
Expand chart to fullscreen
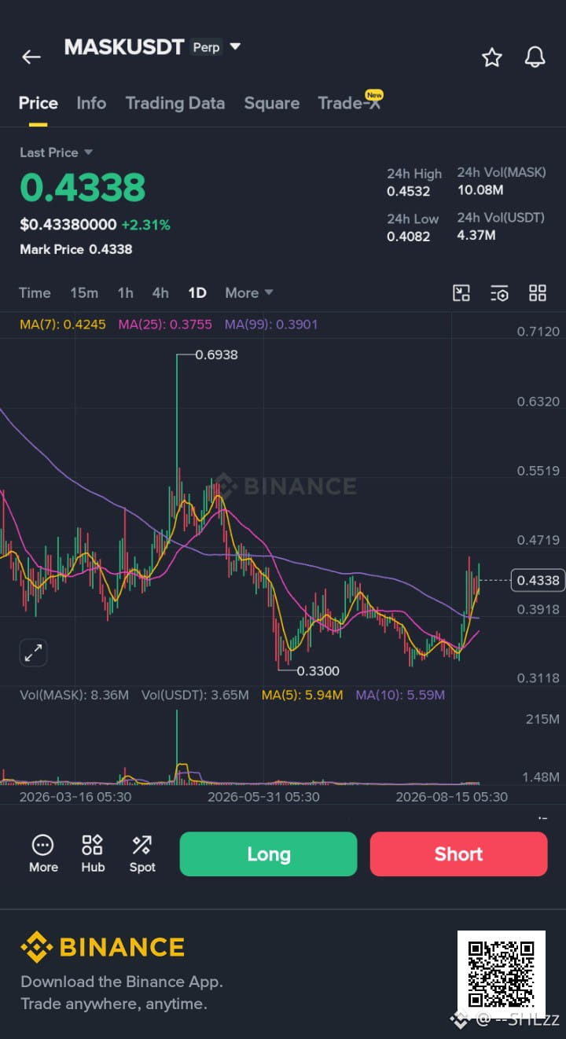point(33,652)
